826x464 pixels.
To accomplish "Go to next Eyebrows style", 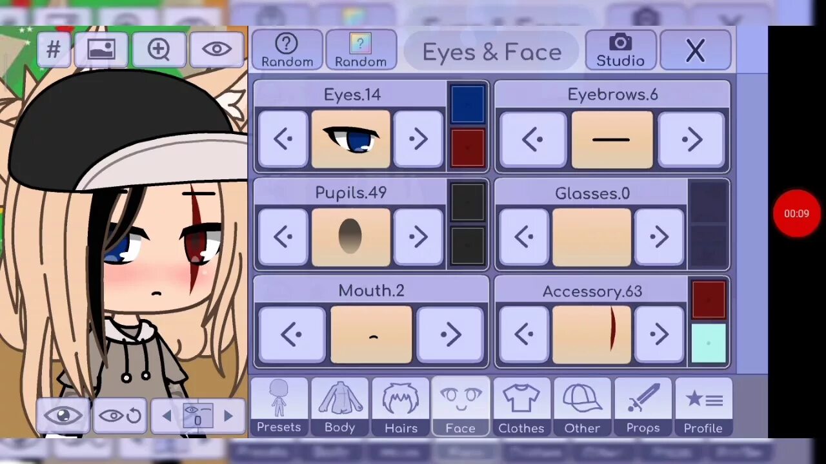I will (691, 140).
